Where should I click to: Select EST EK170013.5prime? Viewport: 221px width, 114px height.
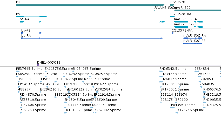click(175, 84)
